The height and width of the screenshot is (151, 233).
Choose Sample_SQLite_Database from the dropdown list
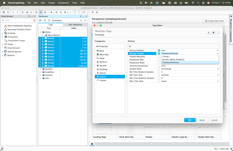tap(173, 60)
